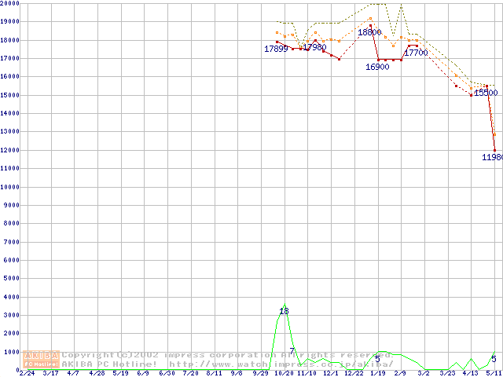
Task: Click the AKIBA PC Hotline logo
Action: (x=42, y=359)
